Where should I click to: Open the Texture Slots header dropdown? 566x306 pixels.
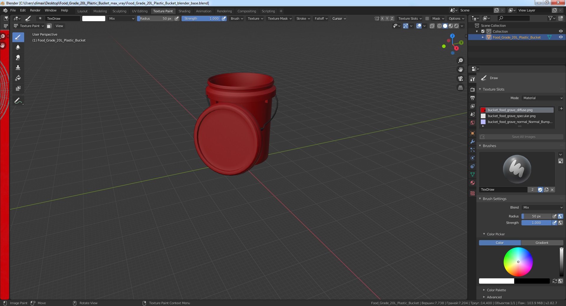410,19
